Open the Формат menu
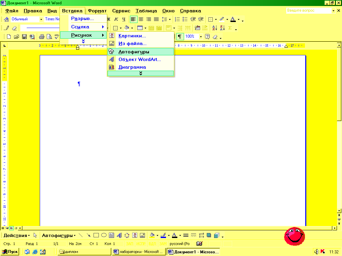Screen dimensions: 342x256 [97, 11]
